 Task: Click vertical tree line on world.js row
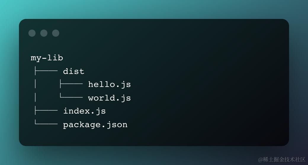point(36,98)
